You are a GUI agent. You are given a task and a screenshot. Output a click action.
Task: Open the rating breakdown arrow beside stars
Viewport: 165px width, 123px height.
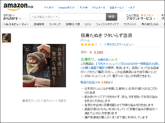(x=100, y=45)
